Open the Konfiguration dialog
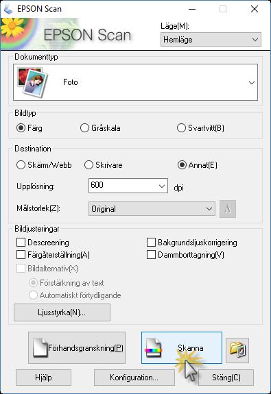Screen dimensions: 271x394 click(134, 378)
